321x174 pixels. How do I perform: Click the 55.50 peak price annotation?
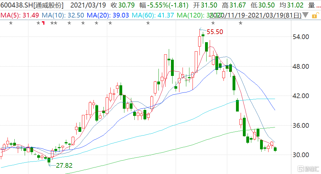coord(215,32)
